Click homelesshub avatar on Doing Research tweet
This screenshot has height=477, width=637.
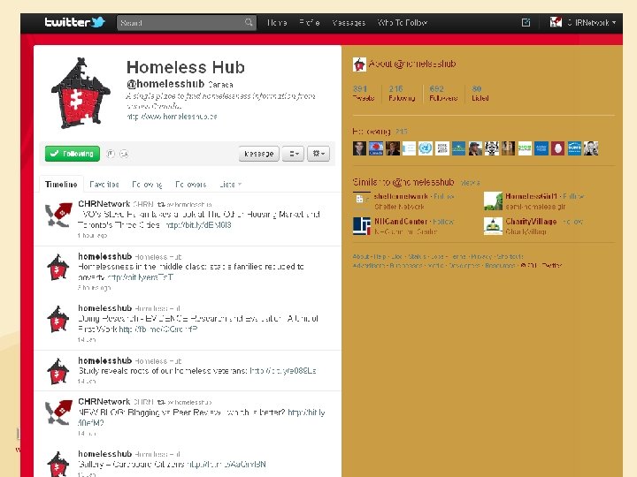(x=58, y=319)
